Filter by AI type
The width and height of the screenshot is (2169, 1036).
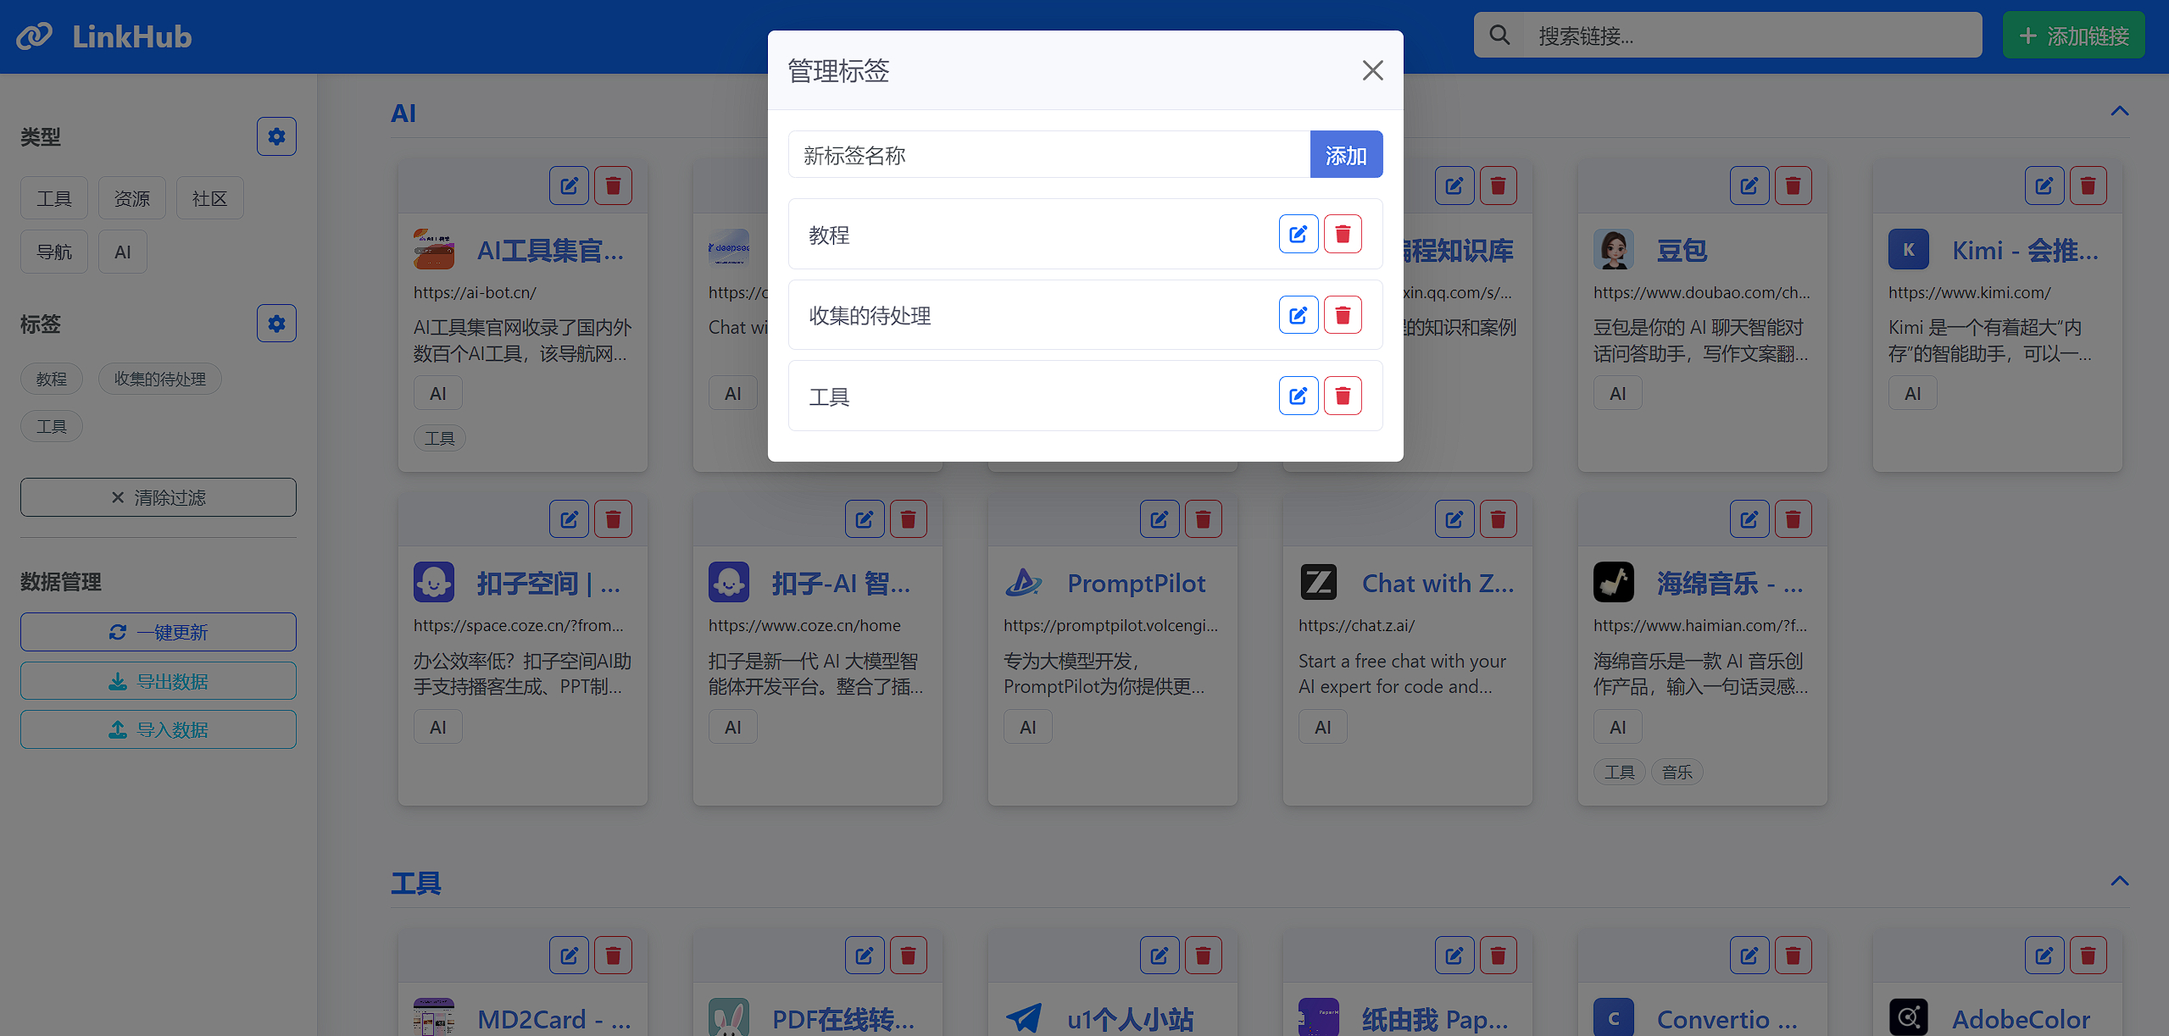(123, 252)
